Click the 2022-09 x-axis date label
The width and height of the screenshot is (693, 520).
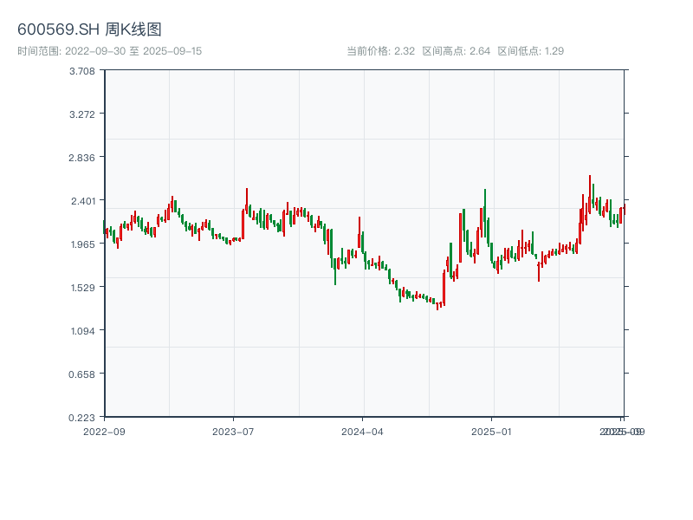click(104, 431)
